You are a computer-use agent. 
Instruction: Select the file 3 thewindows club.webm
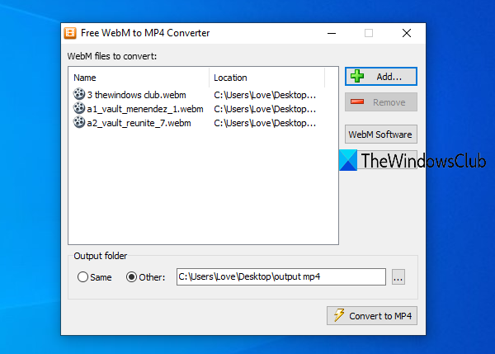click(136, 95)
